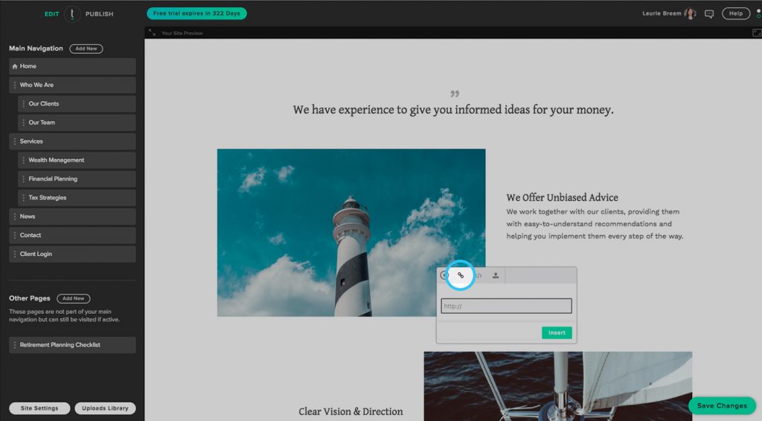
Task: Switch to the PUBLISH tab
Action: click(x=99, y=14)
